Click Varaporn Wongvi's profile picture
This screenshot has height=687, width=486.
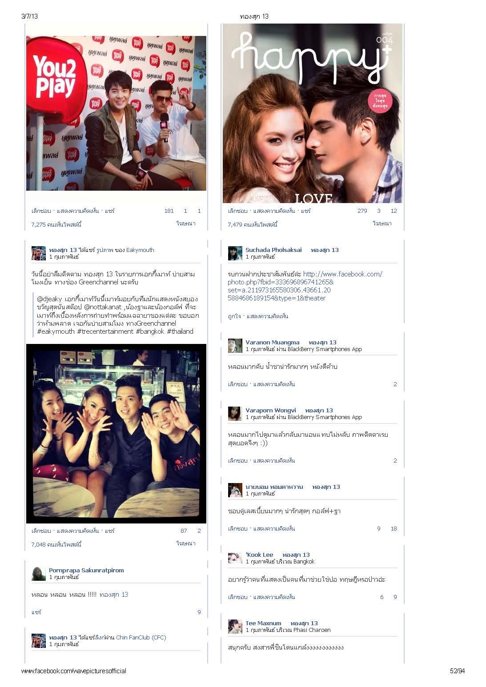click(x=235, y=414)
